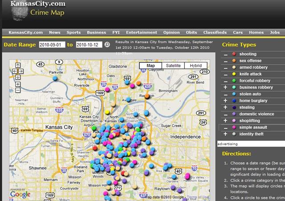Open the News menu item
This screenshot has height=201, width=285.
click(x=55, y=33)
